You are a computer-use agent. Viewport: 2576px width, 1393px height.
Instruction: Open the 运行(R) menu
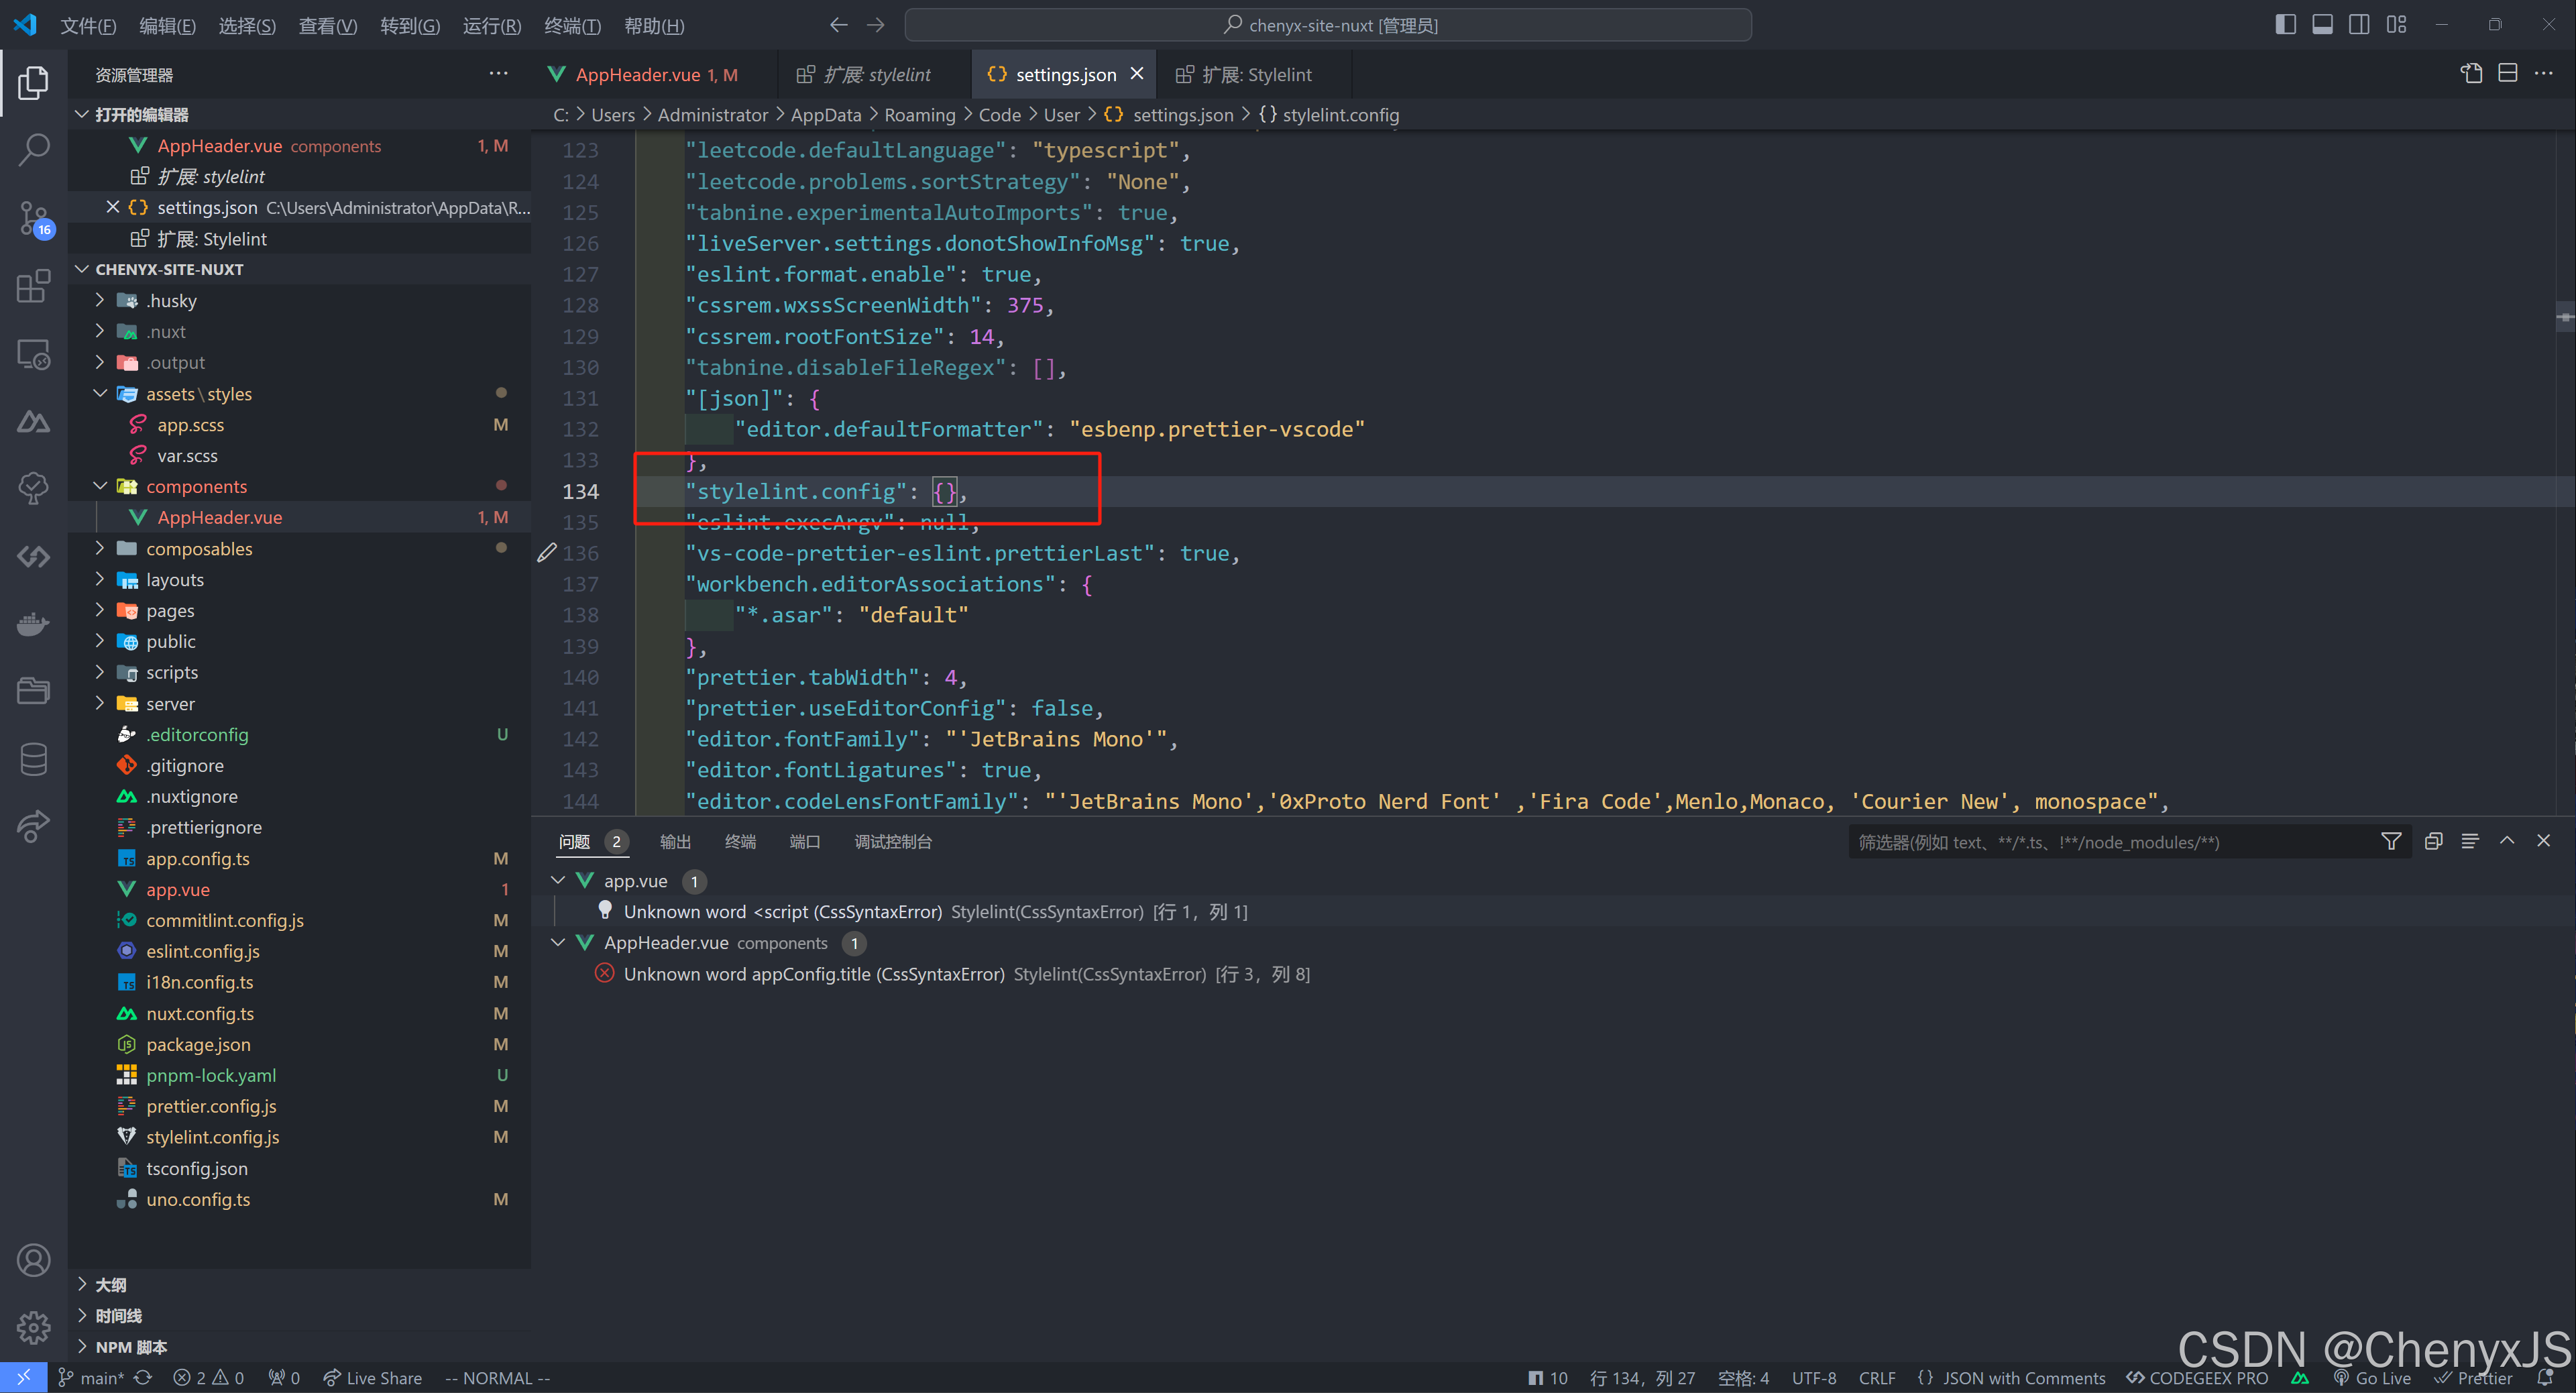[491, 26]
